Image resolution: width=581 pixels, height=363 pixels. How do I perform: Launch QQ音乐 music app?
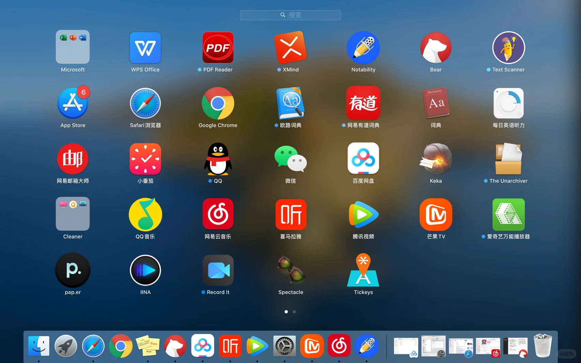(x=145, y=214)
